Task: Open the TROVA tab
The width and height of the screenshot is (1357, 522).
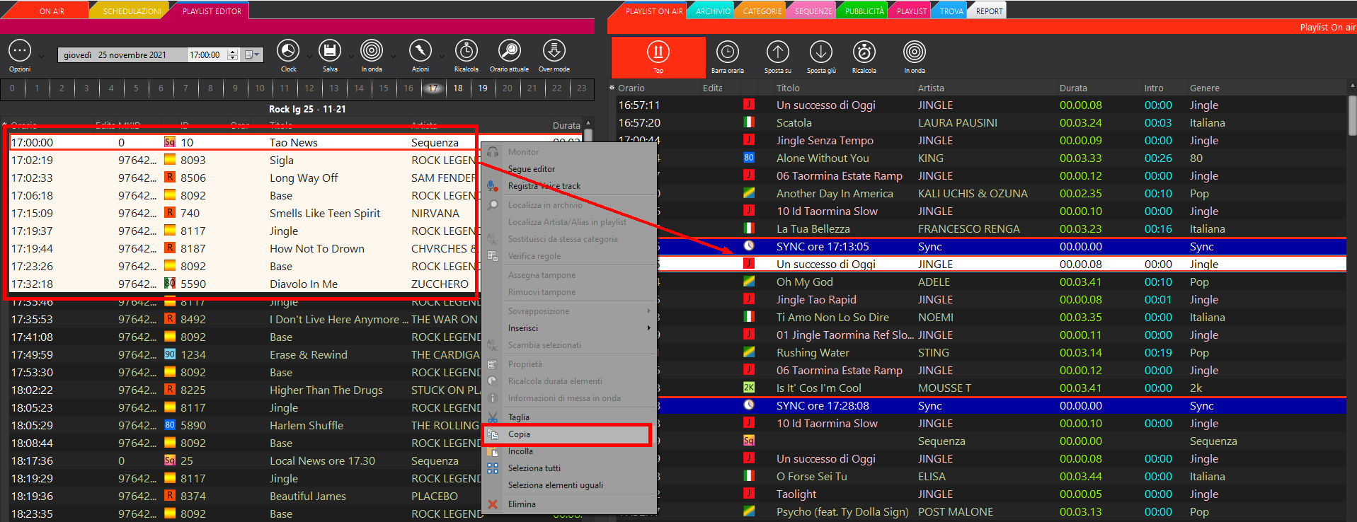Action: (951, 11)
